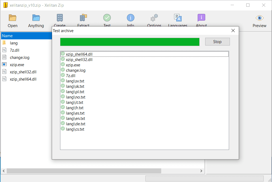272x182 pixels.
Task: Select 7z.dll in test results
Action: click(71, 75)
